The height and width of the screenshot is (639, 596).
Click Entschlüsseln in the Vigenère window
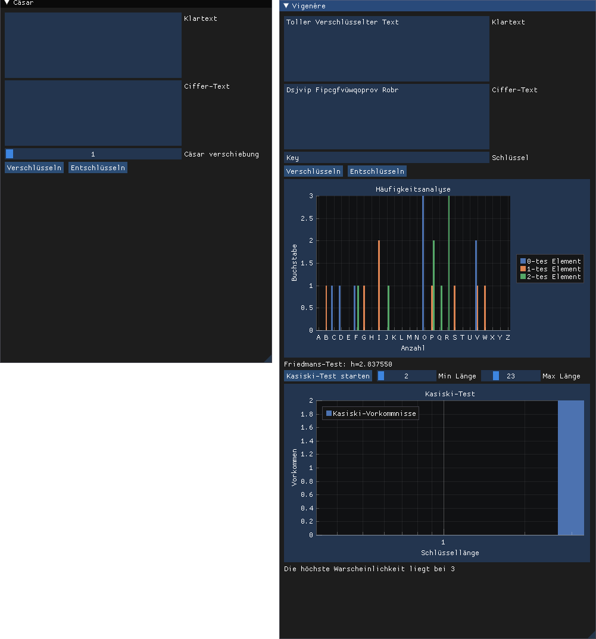[377, 171]
